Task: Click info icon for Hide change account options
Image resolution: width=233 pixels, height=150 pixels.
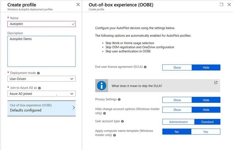Action: coord(104,113)
